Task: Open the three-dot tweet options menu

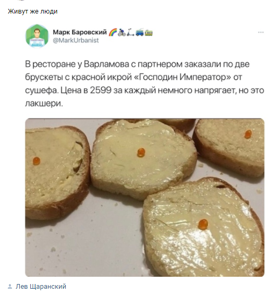Action: point(261,32)
